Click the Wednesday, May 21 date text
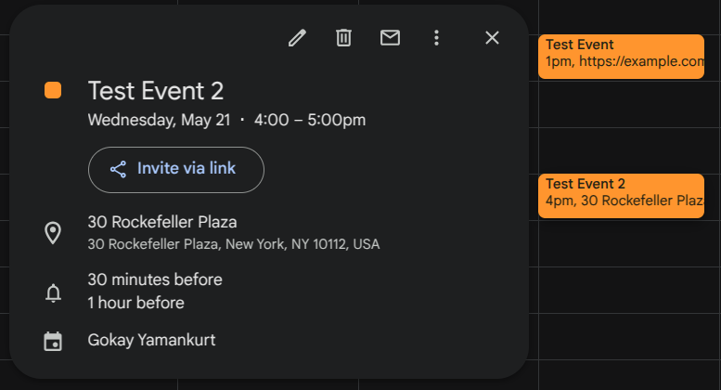Viewport: 721px width, 390px height. pos(159,120)
